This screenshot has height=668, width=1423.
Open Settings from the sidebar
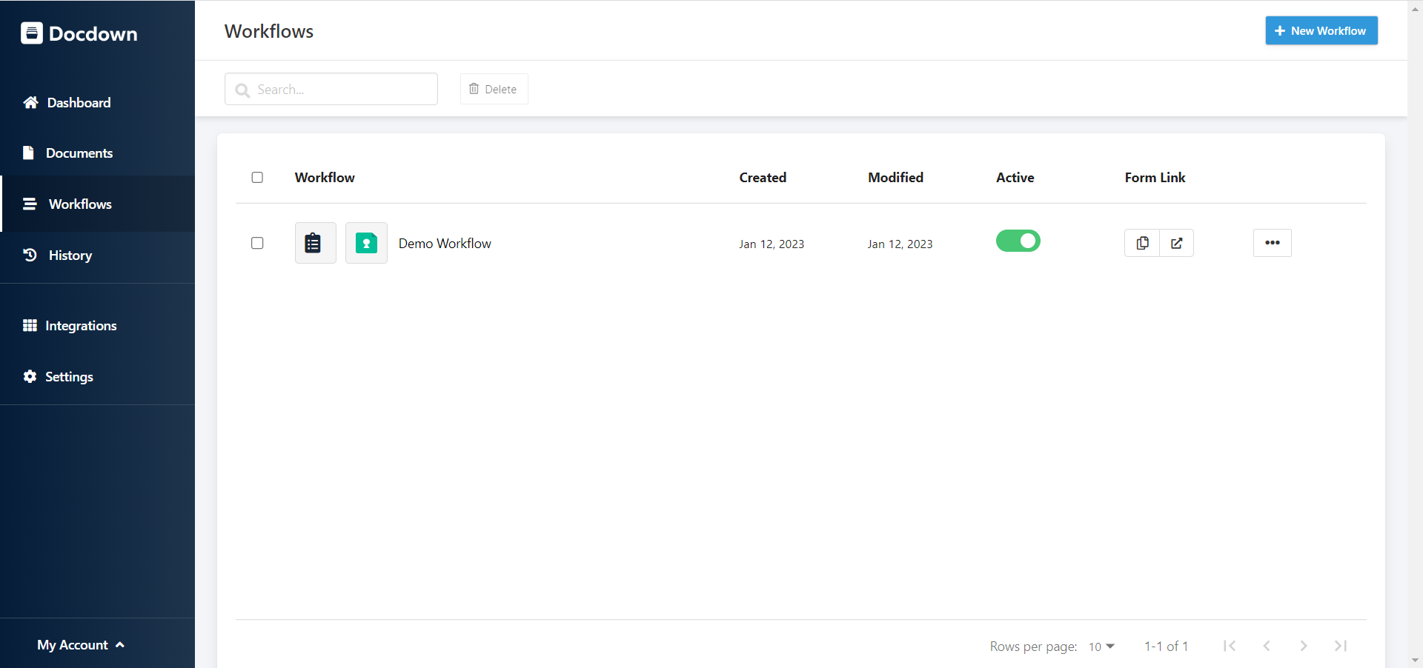[70, 376]
